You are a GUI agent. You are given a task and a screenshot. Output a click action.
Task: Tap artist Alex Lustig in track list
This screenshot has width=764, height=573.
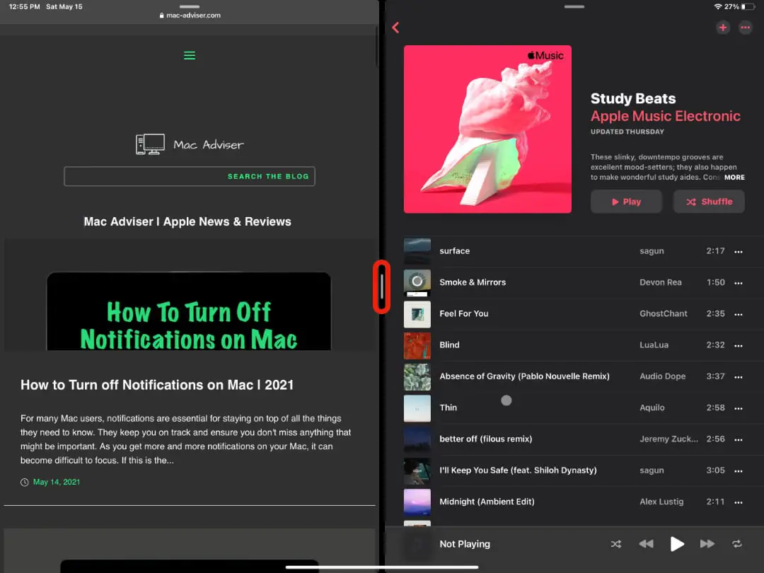pos(661,502)
